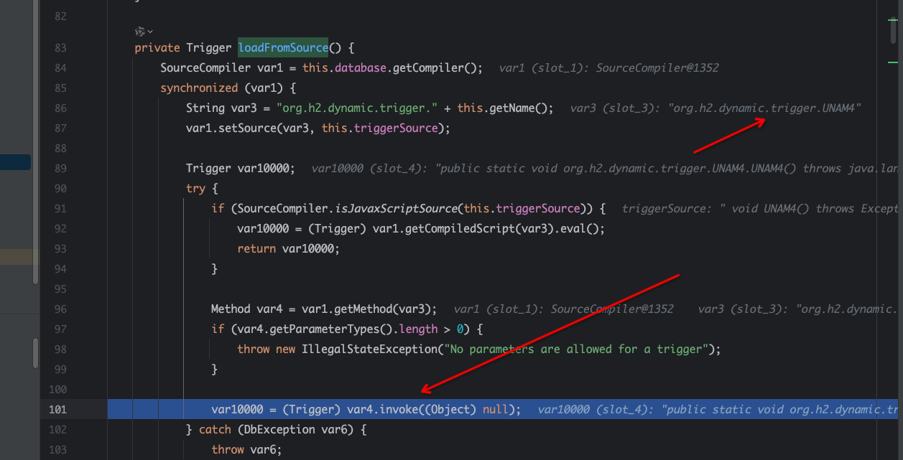
Task: Click line number 101 in the gutter
Action: (57, 410)
